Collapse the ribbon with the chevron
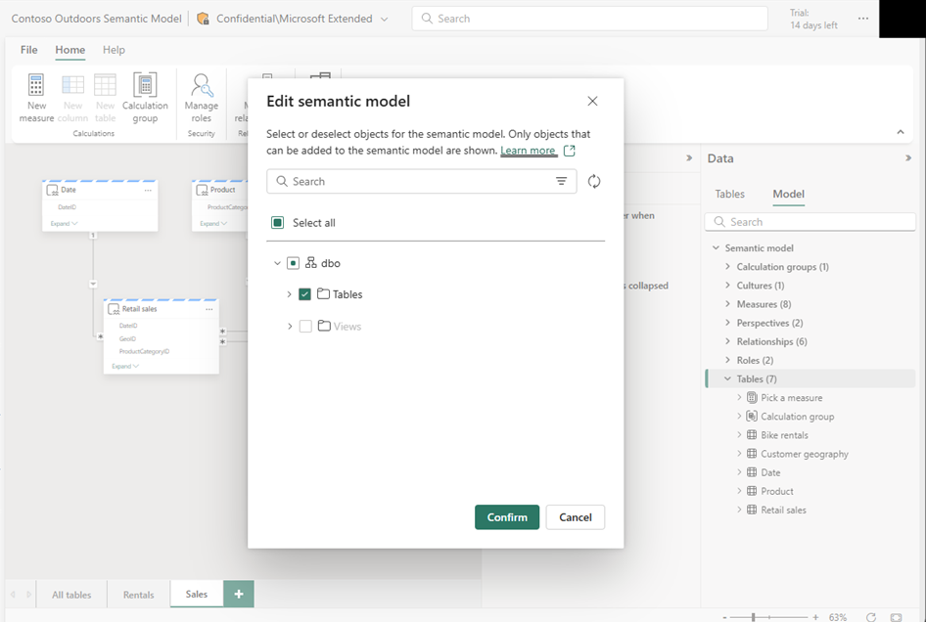 (x=900, y=132)
